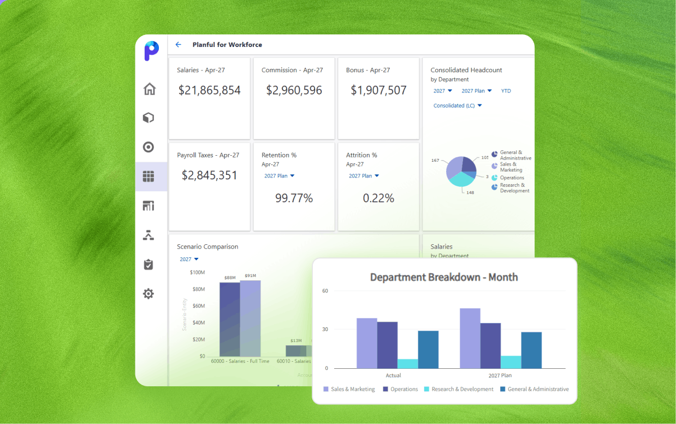Click General & Administrative pie legend icon
This screenshot has height=424, width=676.
(x=494, y=155)
